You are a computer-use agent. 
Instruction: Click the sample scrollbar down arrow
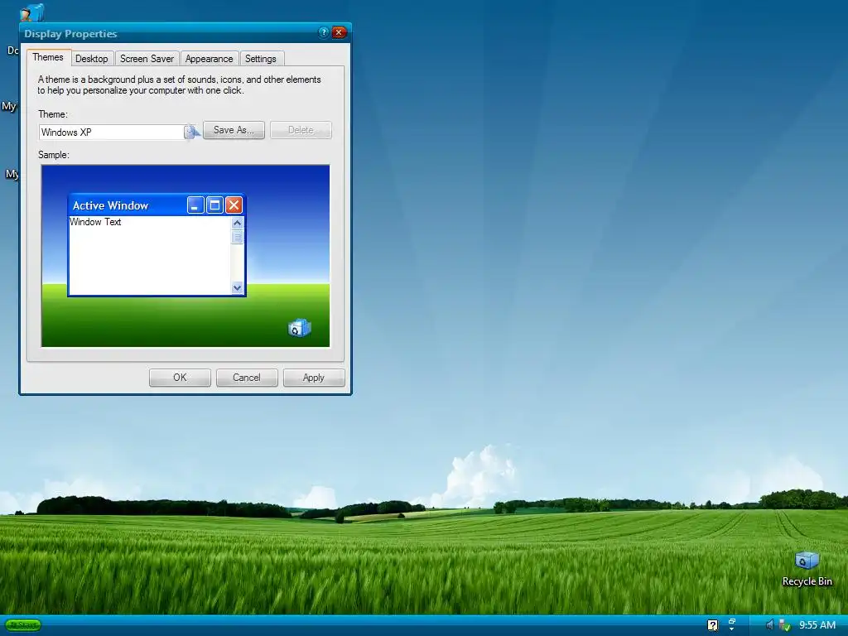click(237, 287)
